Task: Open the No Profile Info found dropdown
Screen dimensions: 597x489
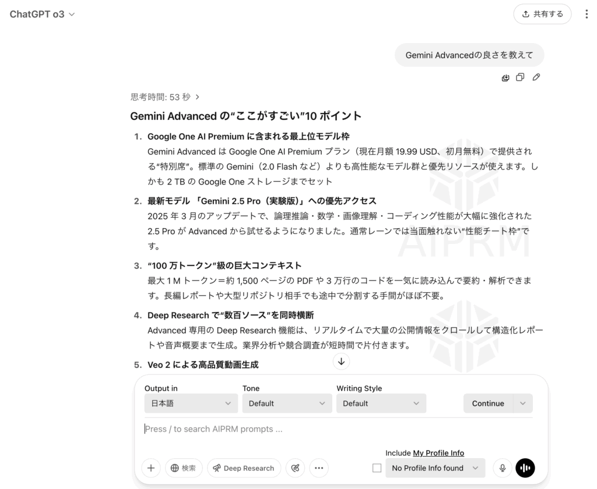Action: 435,468
